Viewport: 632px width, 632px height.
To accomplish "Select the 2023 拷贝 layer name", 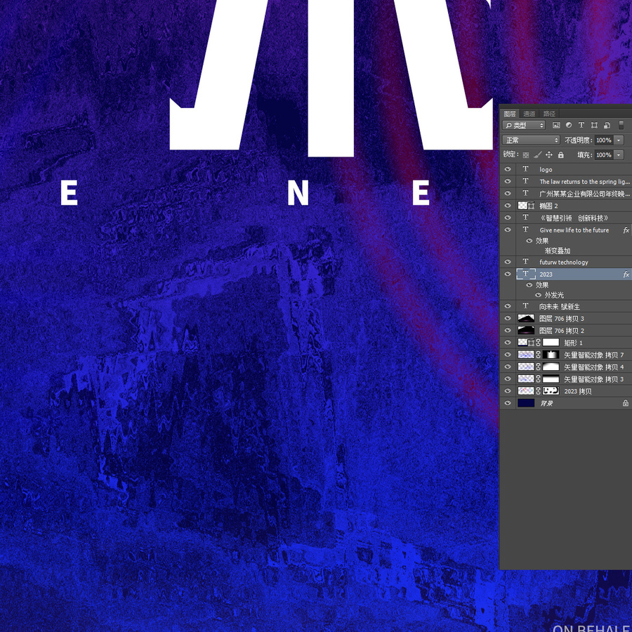I will click(578, 391).
